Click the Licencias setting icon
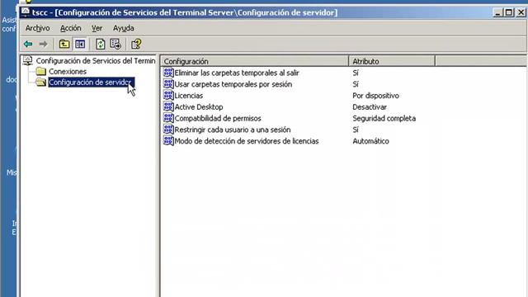Image resolution: width=528 pixels, height=297 pixels. pos(168,96)
